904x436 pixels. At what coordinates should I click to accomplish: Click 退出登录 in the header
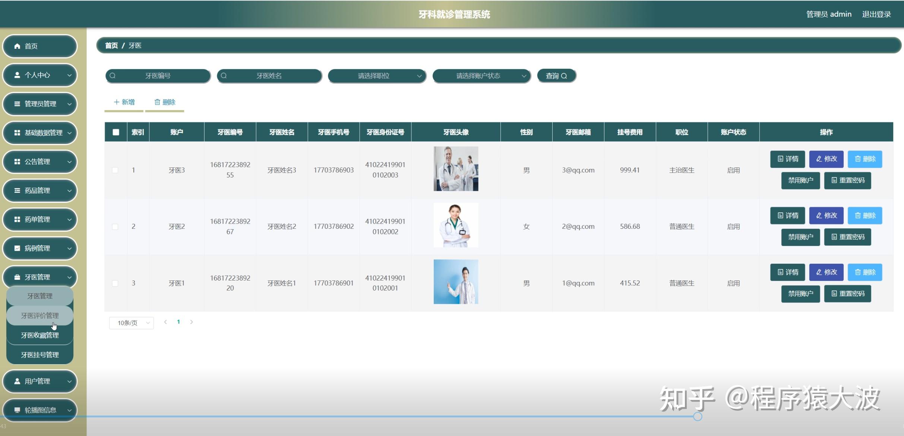coord(876,14)
